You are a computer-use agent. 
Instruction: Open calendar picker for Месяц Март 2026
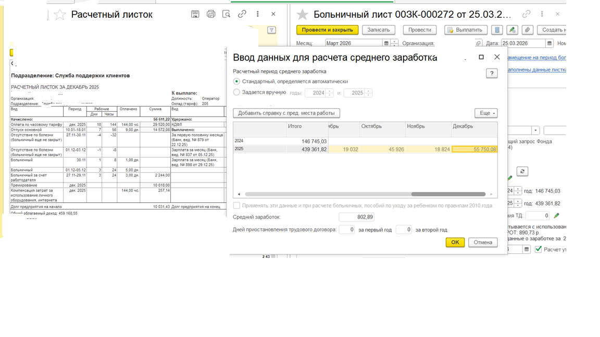[x=386, y=44]
